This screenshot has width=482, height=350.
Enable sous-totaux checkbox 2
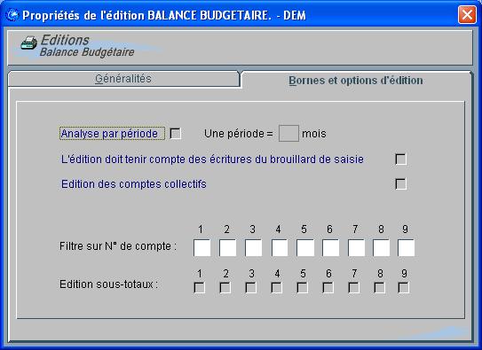(x=225, y=288)
